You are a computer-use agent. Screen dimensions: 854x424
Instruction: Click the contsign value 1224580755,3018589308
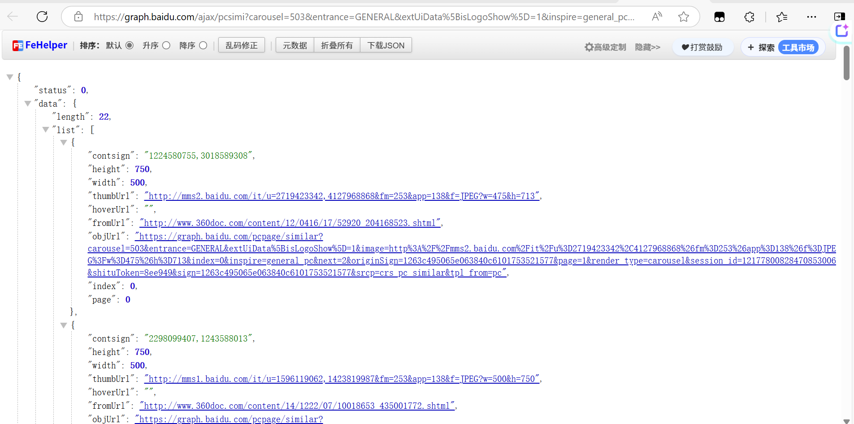[198, 156]
